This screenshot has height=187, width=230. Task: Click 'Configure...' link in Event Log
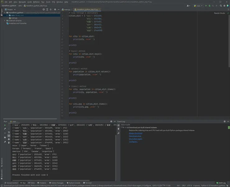133,142
